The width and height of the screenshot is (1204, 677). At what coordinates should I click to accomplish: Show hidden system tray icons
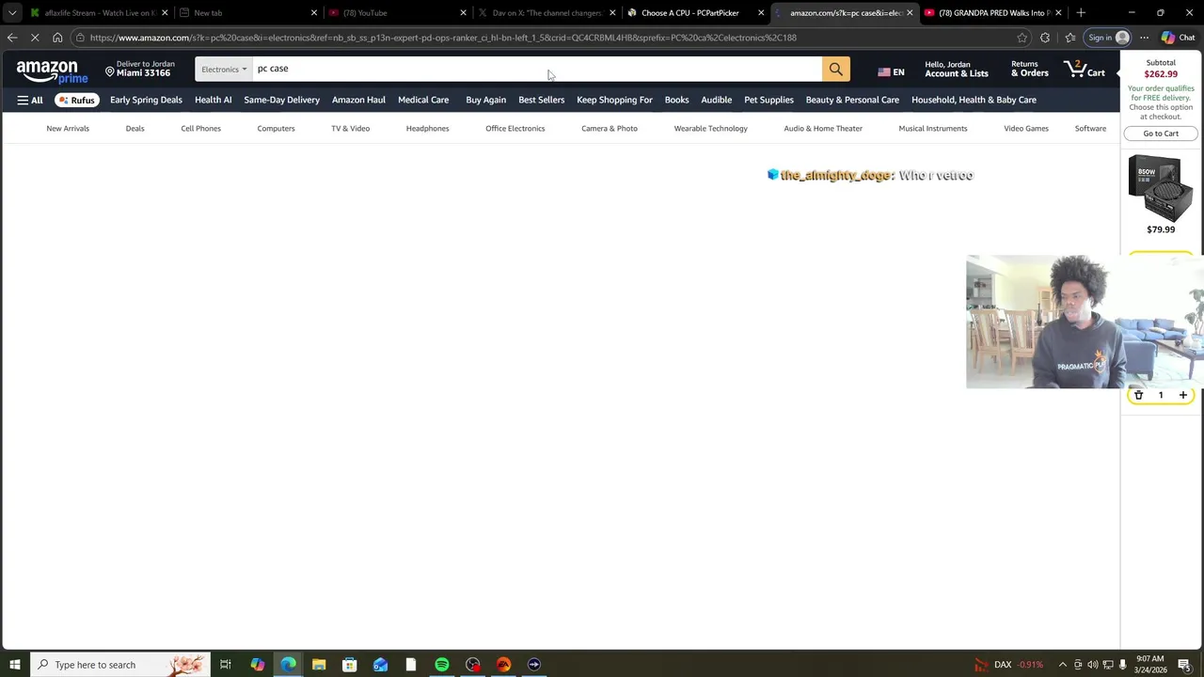pyautogui.click(x=1063, y=665)
